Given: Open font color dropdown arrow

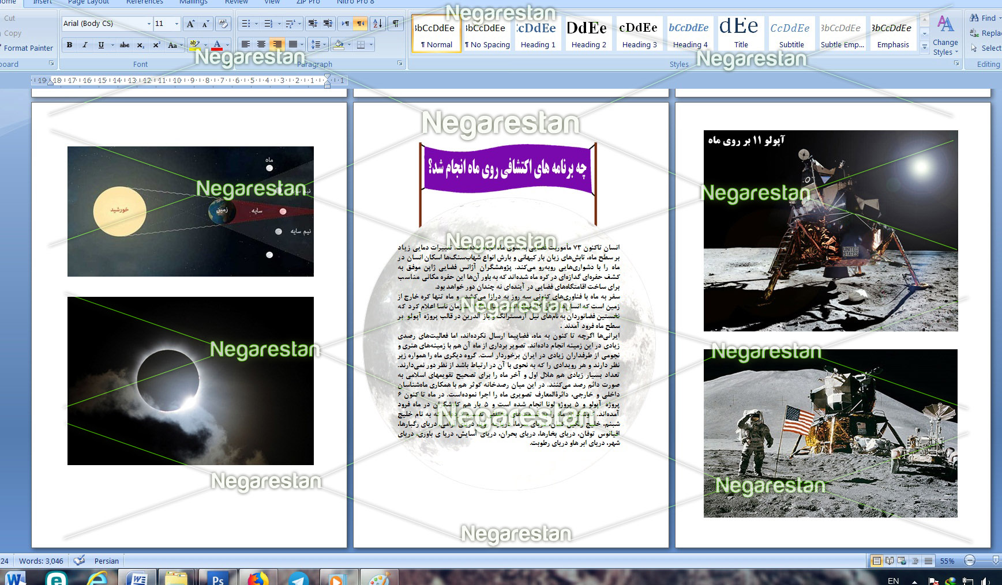Looking at the screenshot, I should click(227, 45).
